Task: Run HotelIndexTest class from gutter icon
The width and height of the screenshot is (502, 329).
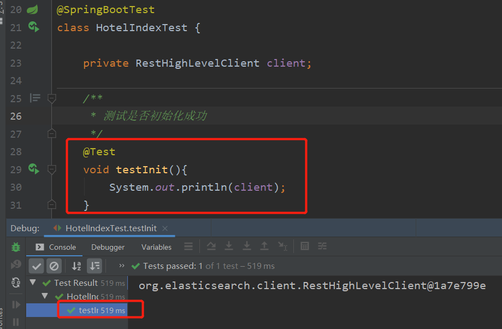Action: [x=33, y=27]
